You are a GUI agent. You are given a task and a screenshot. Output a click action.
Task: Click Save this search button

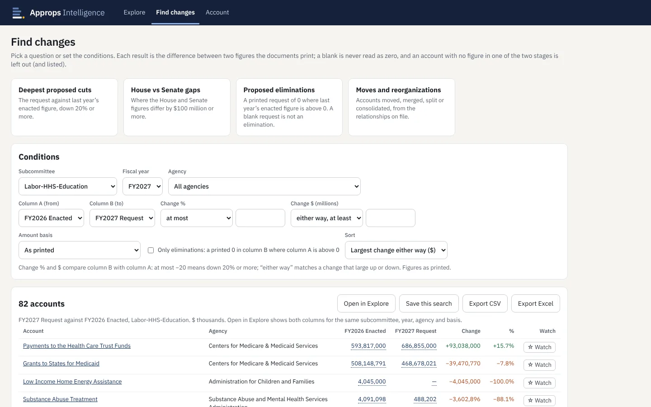(429, 303)
